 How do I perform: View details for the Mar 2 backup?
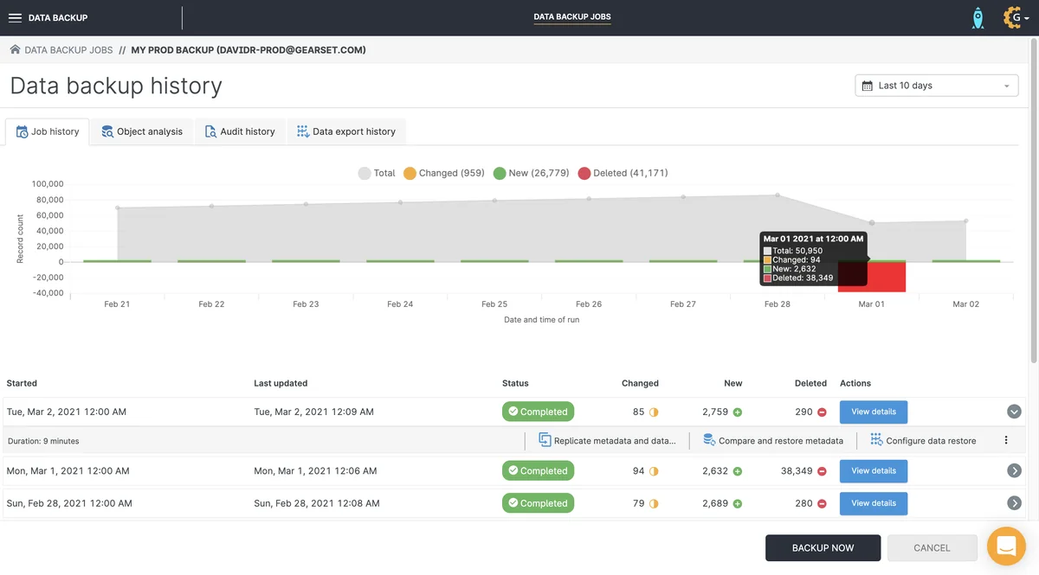(874, 412)
